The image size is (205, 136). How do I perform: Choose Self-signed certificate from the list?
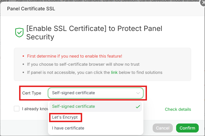tap(74, 106)
